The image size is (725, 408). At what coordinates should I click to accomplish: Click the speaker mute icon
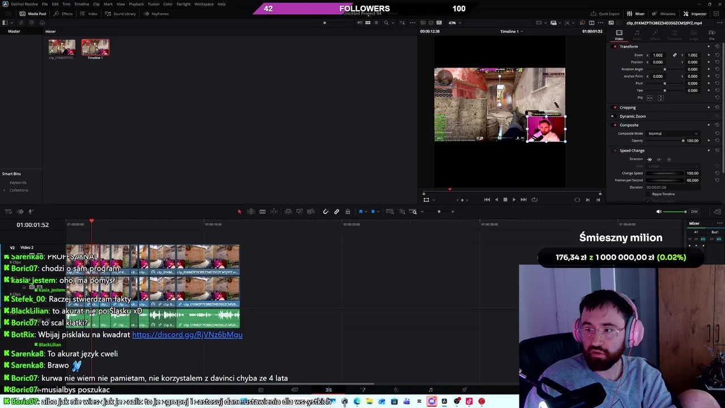659,211
